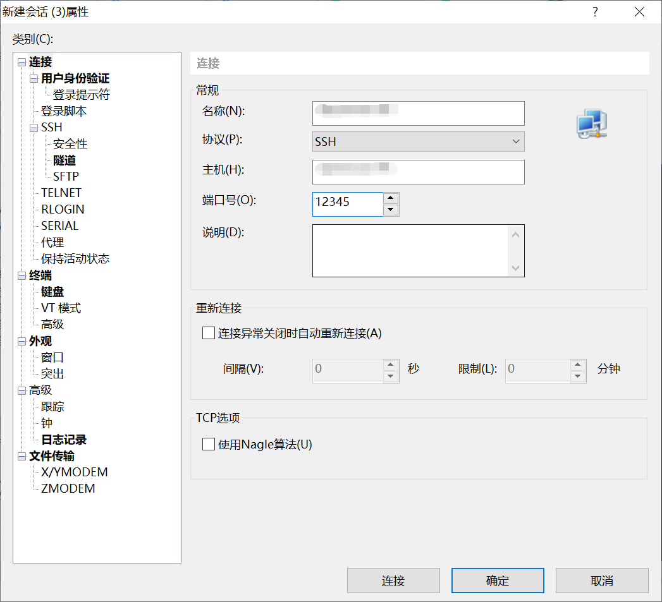Enable auto reconnect on abnormal close checkbox
Viewport: 662px width, 602px height.
click(x=209, y=333)
